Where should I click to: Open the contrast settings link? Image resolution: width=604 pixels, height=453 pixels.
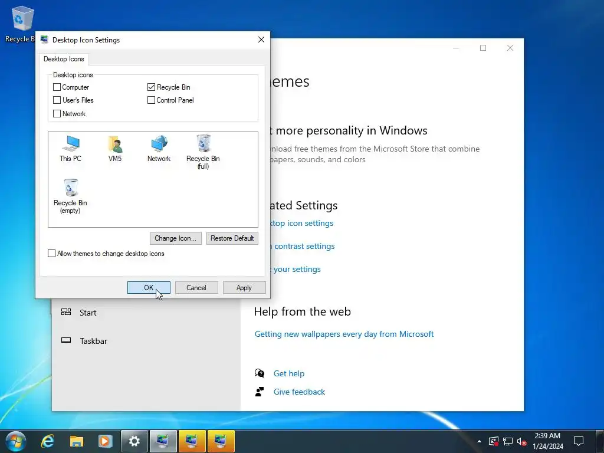(303, 246)
